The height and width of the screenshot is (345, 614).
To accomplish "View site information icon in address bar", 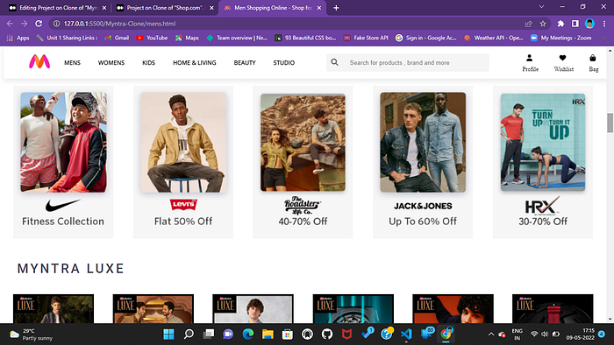I will click(x=56, y=24).
